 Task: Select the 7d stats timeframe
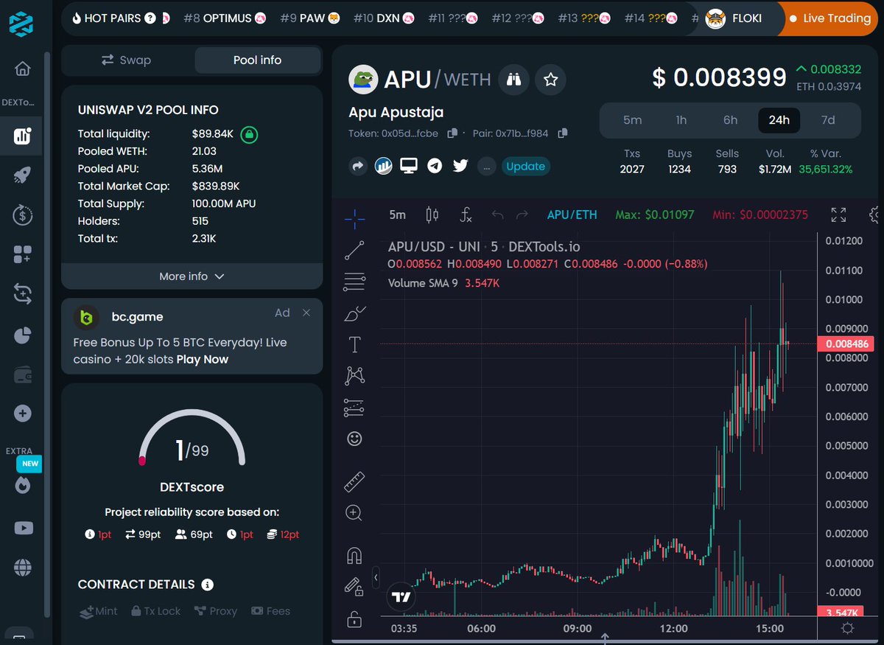pos(828,120)
